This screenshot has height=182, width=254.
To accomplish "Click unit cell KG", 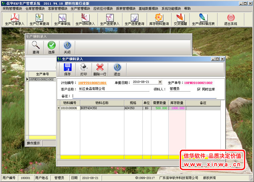I will (147, 108).
